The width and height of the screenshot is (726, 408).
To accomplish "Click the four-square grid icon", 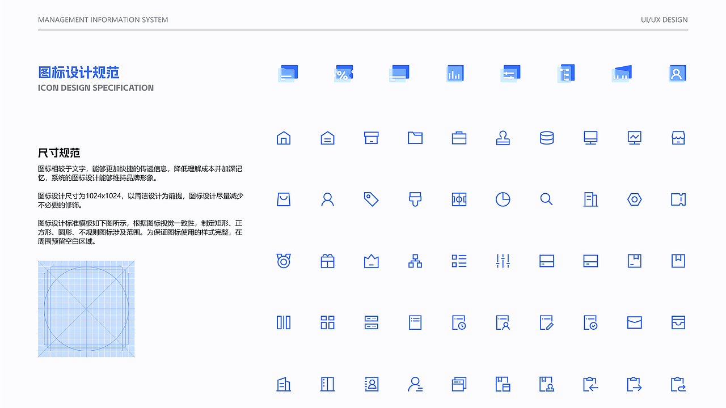I will click(x=327, y=322).
